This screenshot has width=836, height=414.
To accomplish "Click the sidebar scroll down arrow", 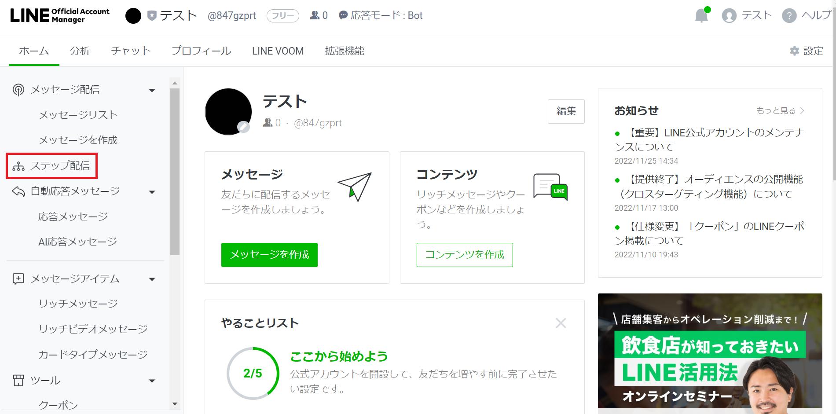I will [175, 404].
